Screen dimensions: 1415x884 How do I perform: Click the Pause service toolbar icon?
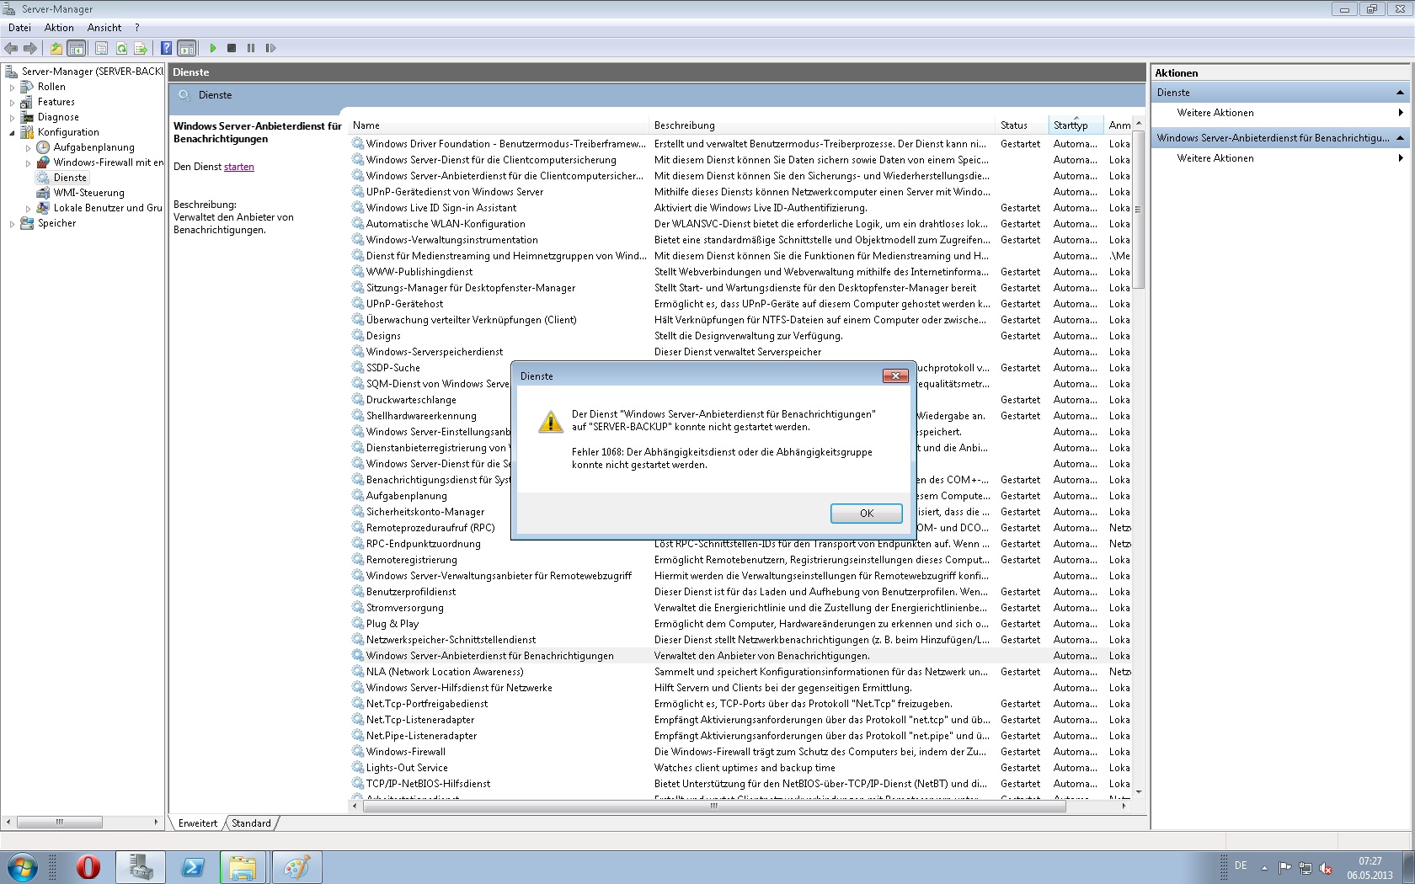click(251, 48)
